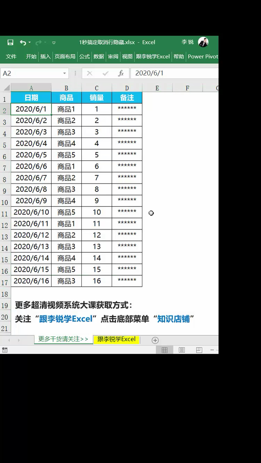Open the 文件 menu tab

(11, 56)
